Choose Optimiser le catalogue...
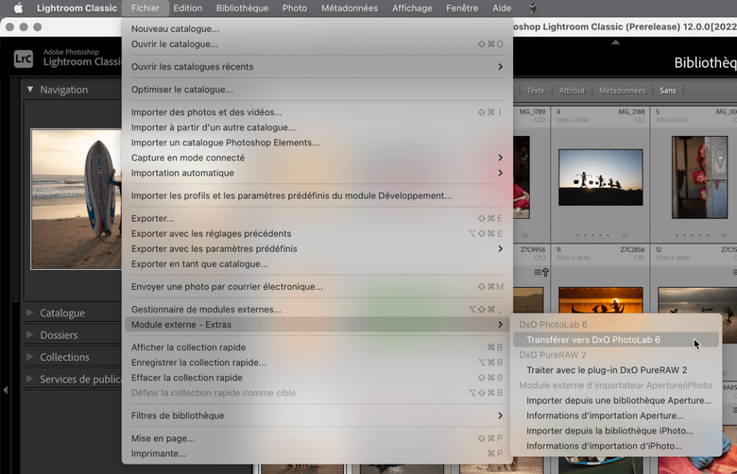The image size is (737, 474). coord(317,89)
